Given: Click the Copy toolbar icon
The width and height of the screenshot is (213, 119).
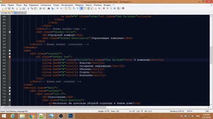Looking at the screenshot, I should coord(32,8).
